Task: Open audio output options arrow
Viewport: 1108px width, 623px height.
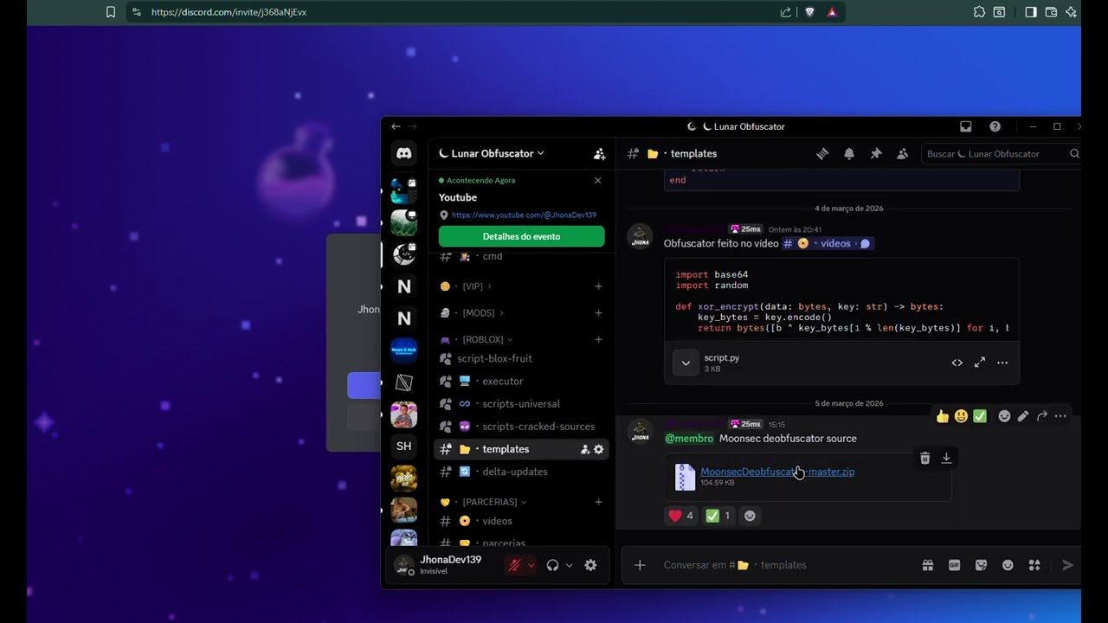Action: click(569, 565)
